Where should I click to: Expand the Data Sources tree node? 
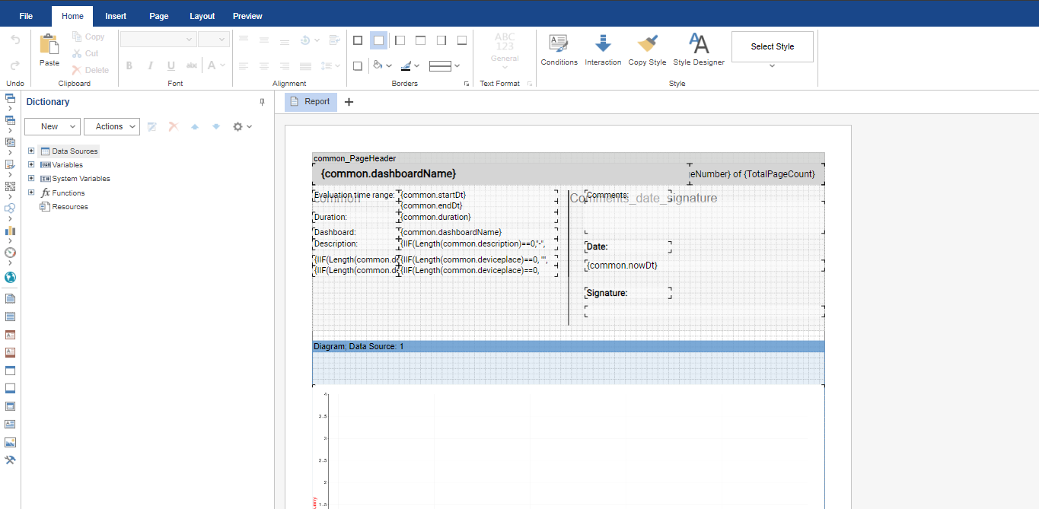(31, 151)
